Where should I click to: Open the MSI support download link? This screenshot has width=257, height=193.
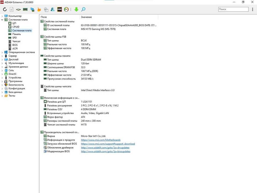point(108,144)
